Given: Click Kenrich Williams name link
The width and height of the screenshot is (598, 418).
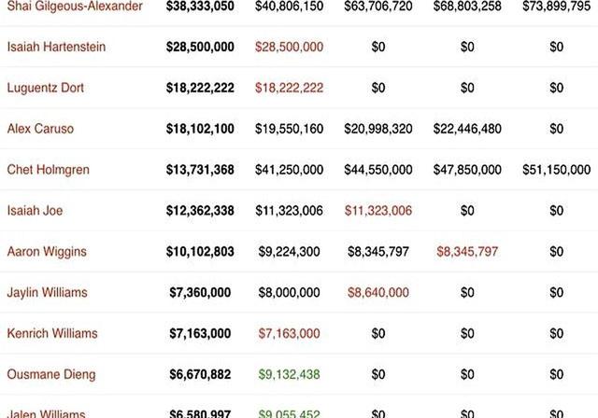Looking at the screenshot, I should click(x=52, y=333).
